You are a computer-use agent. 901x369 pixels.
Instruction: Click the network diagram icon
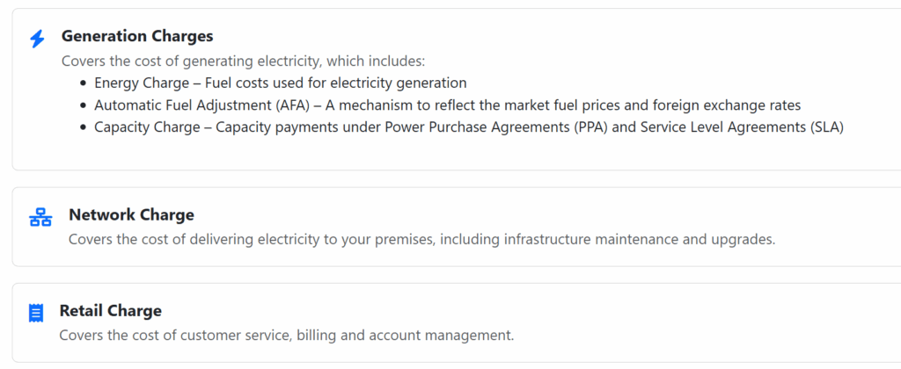click(40, 218)
